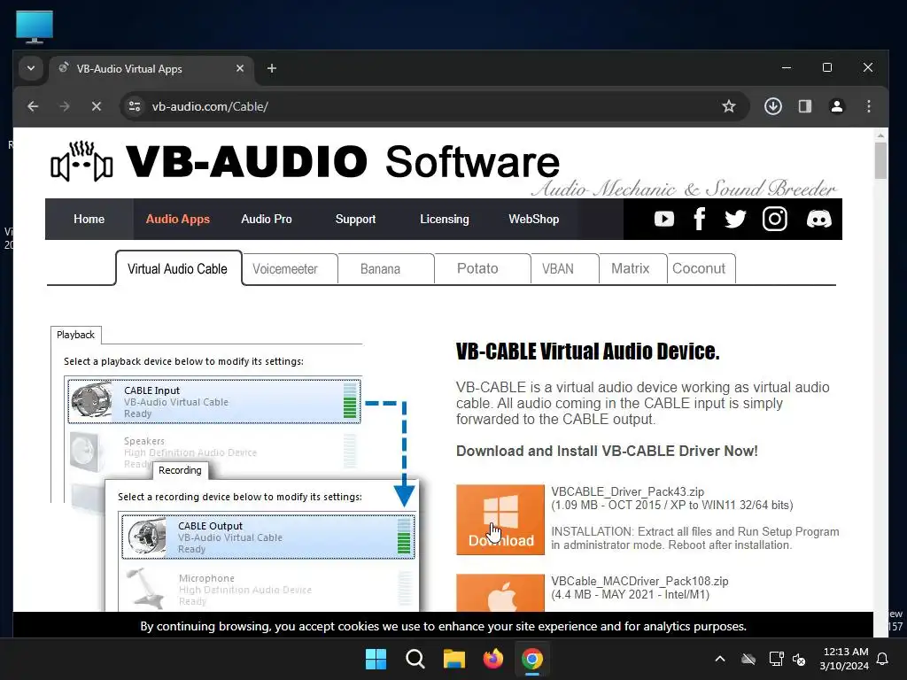907x680 pixels.
Task: Go to the Home menu item
Action: tap(89, 220)
